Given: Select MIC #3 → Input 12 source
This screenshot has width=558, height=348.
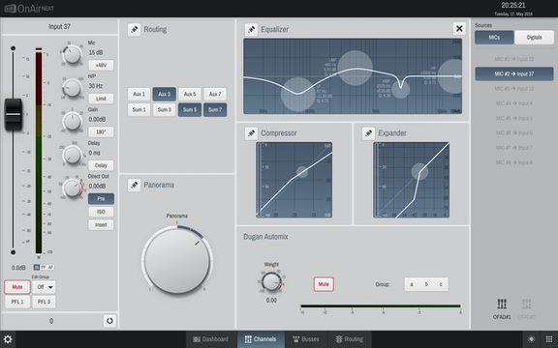Looking at the screenshot, I should (x=514, y=88).
